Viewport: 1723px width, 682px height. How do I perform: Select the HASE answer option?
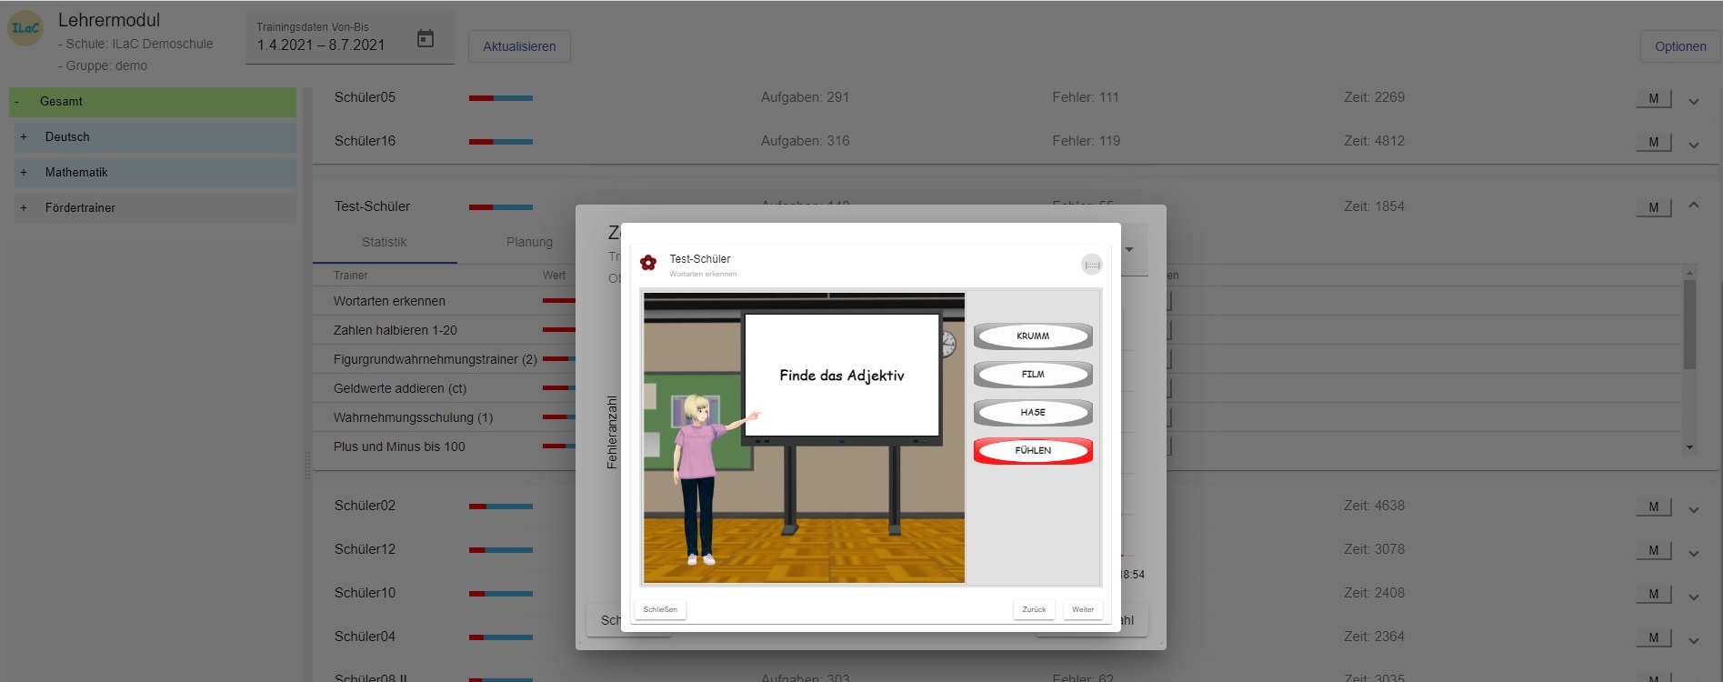click(x=1033, y=413)
